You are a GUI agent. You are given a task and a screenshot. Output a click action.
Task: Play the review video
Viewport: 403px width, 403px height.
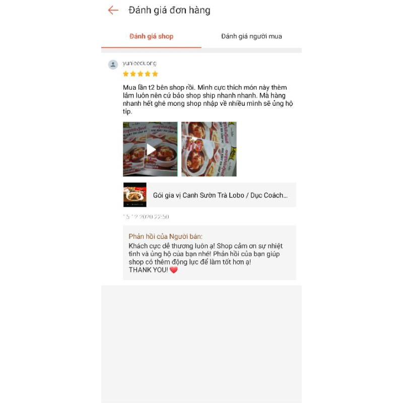pyautogui.click(x=150, y=149)
